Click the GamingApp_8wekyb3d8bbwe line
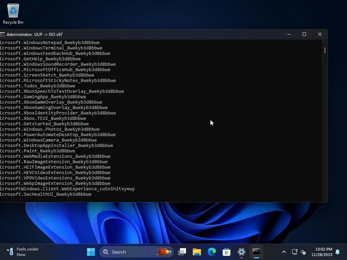 [x=43, y=96]
